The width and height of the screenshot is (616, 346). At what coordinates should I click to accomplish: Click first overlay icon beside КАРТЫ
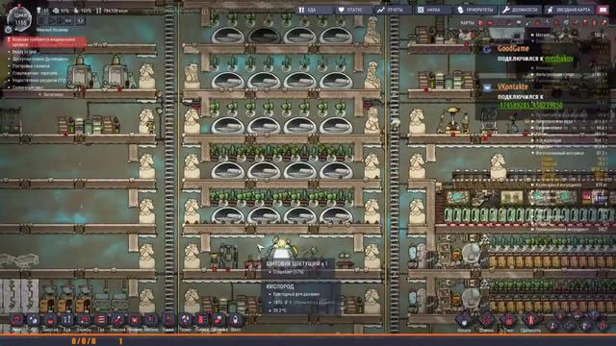[x=480, y=23]
